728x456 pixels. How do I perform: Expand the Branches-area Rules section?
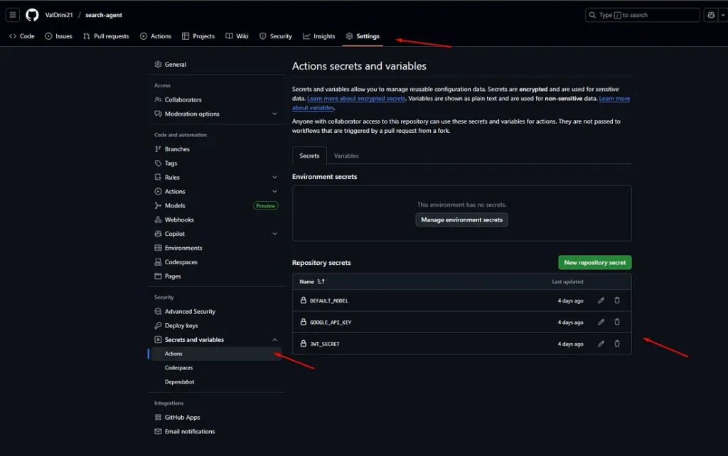[274, 178]
